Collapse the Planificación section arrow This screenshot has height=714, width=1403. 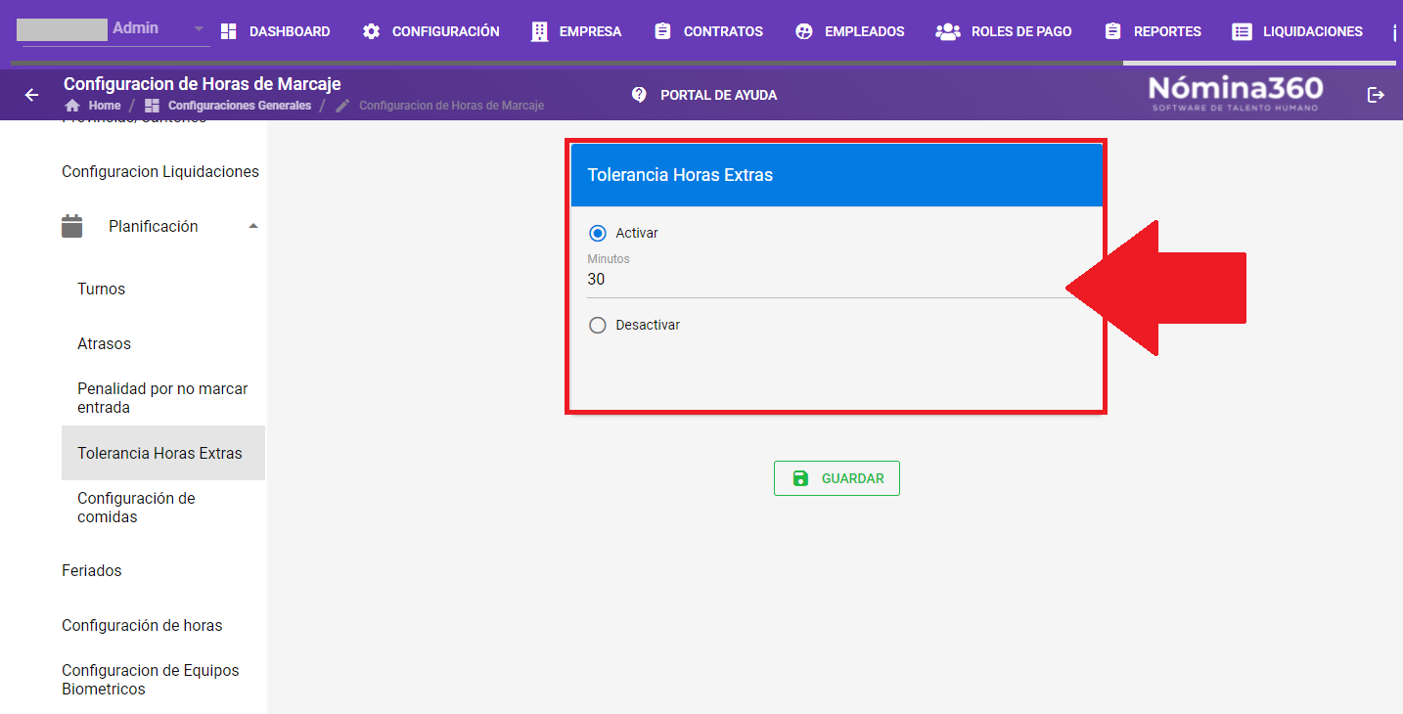click(253, 226)
